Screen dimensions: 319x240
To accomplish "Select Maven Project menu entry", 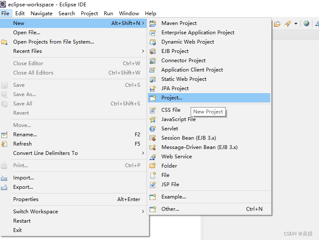I will (x=209, y=23).
